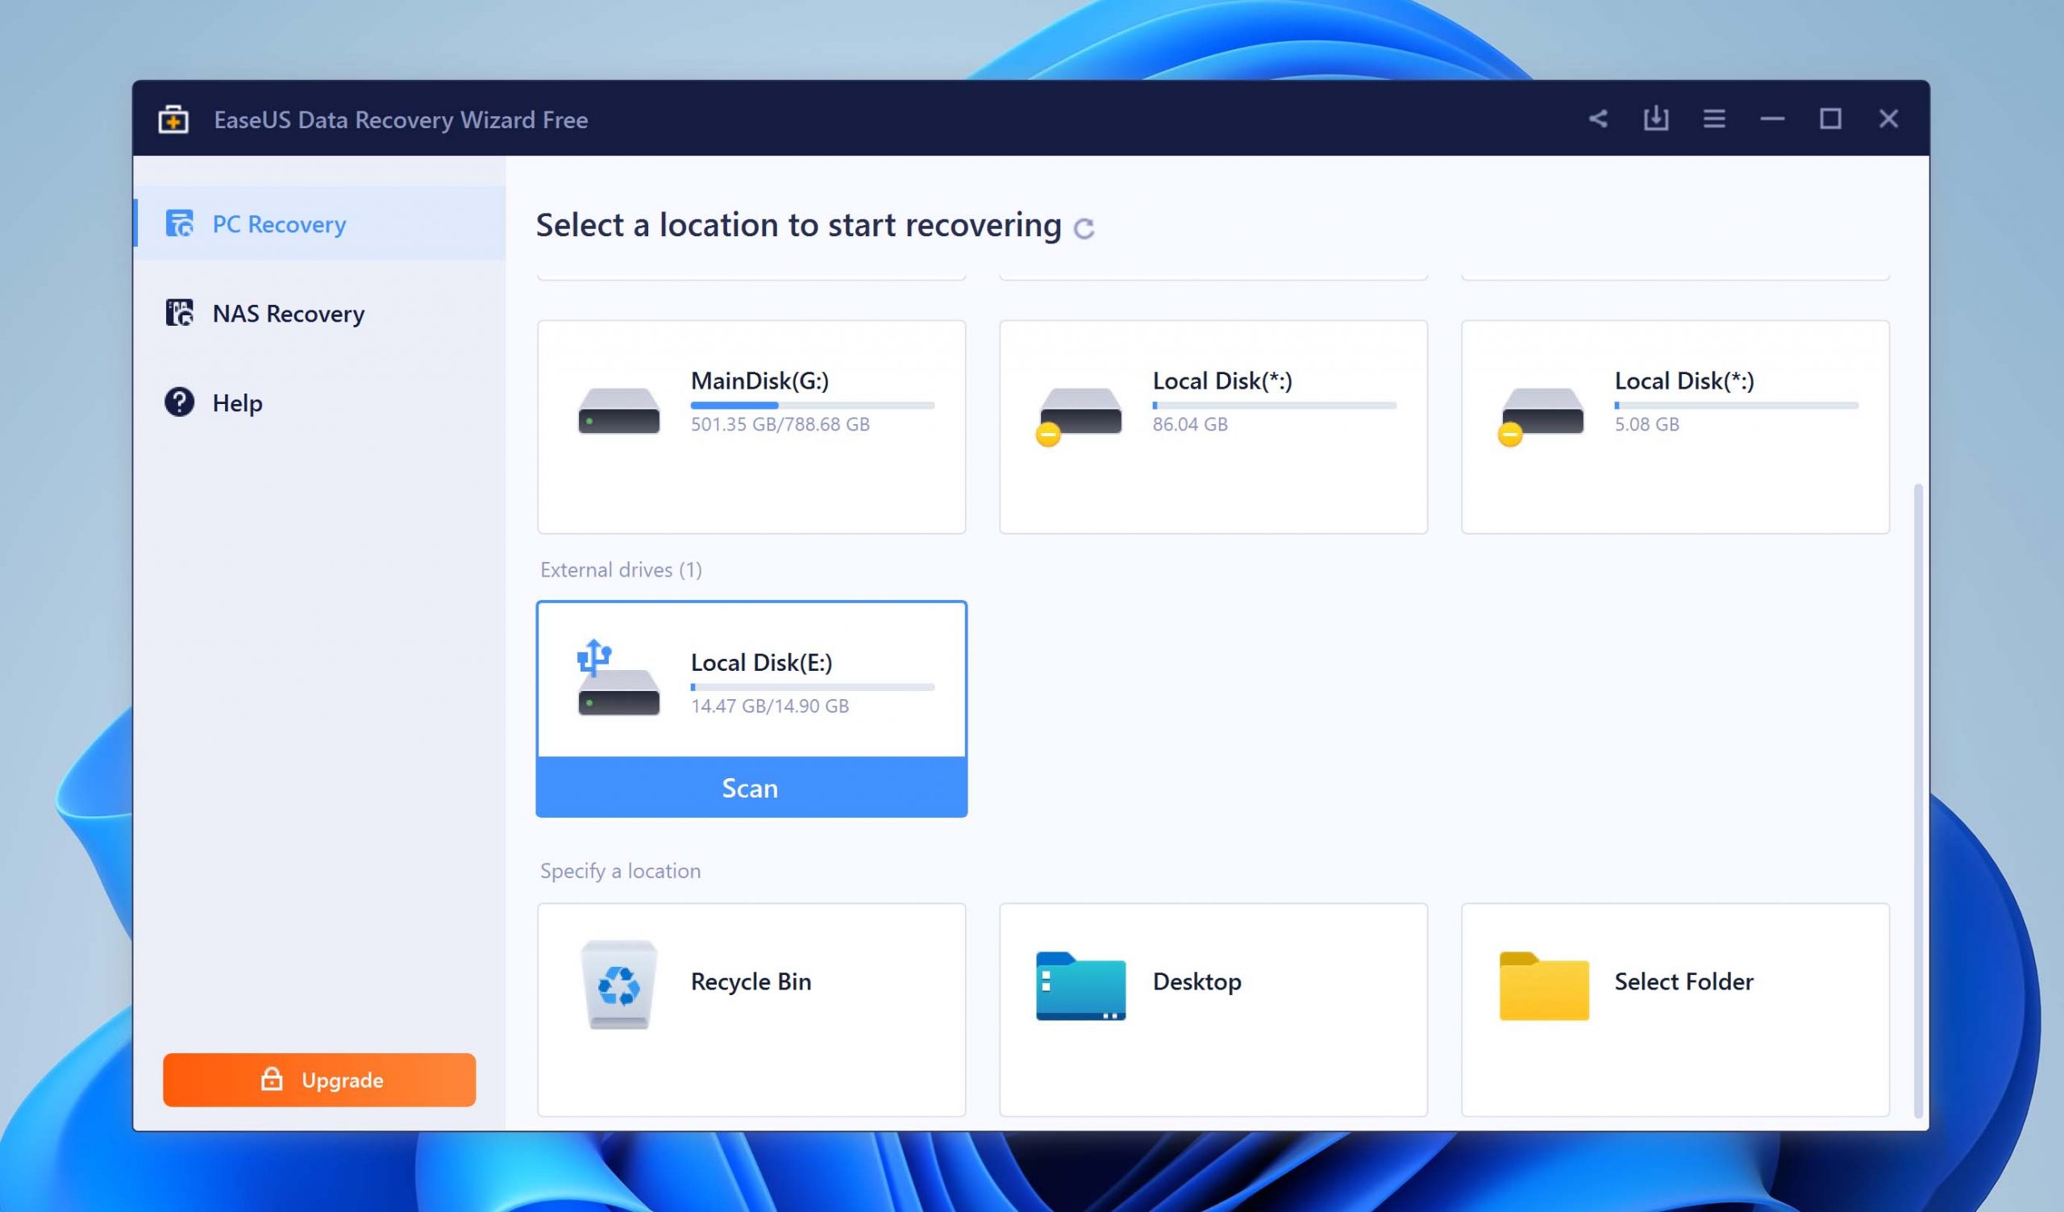
Task: Click the Local Disk(E:) label
Action: [x=761, y=662]
